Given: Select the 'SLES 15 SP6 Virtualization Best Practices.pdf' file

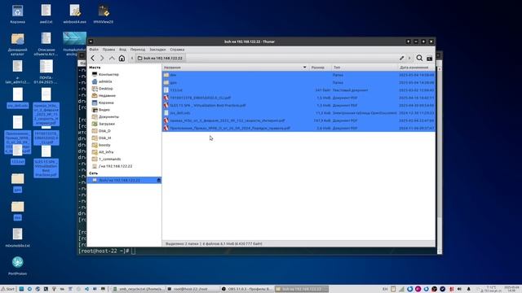Looking at the screenshot, I should pos(299,105).
